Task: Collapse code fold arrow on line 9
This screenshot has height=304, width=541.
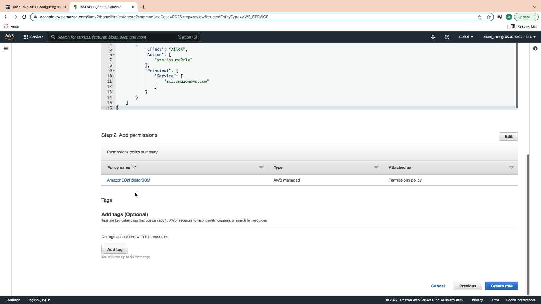Action: (x=114, y=71)
